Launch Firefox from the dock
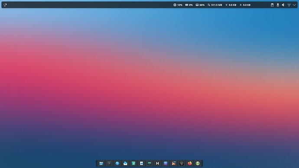Screen dimensions: 299x168 (189, 163)
